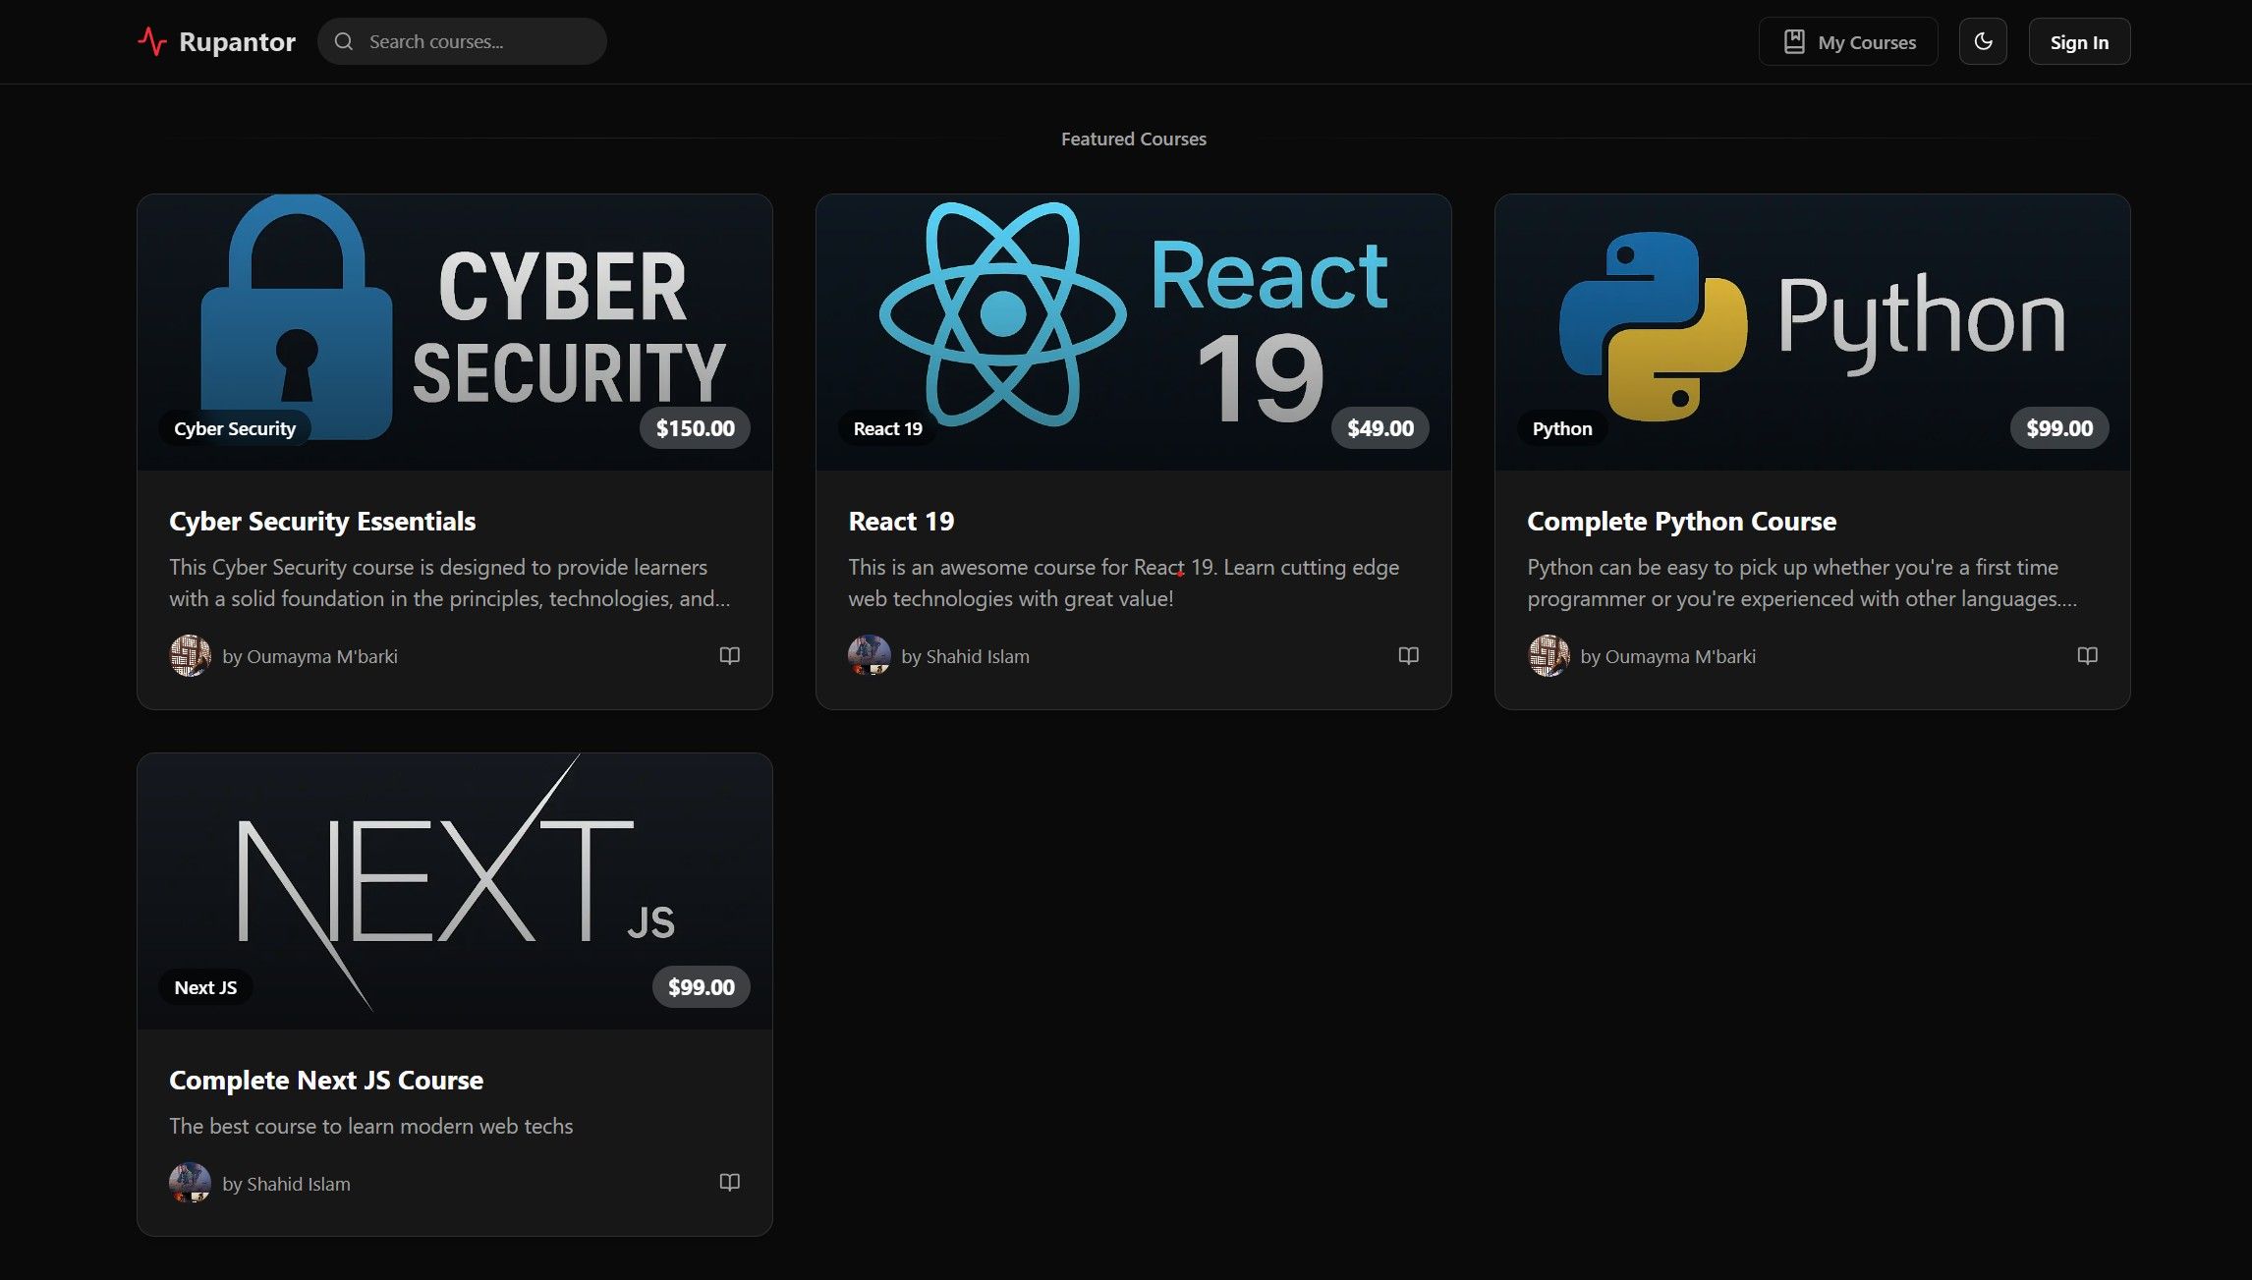
Task: Click the bookmark icon in My Courses
Action: point(1794,41)
